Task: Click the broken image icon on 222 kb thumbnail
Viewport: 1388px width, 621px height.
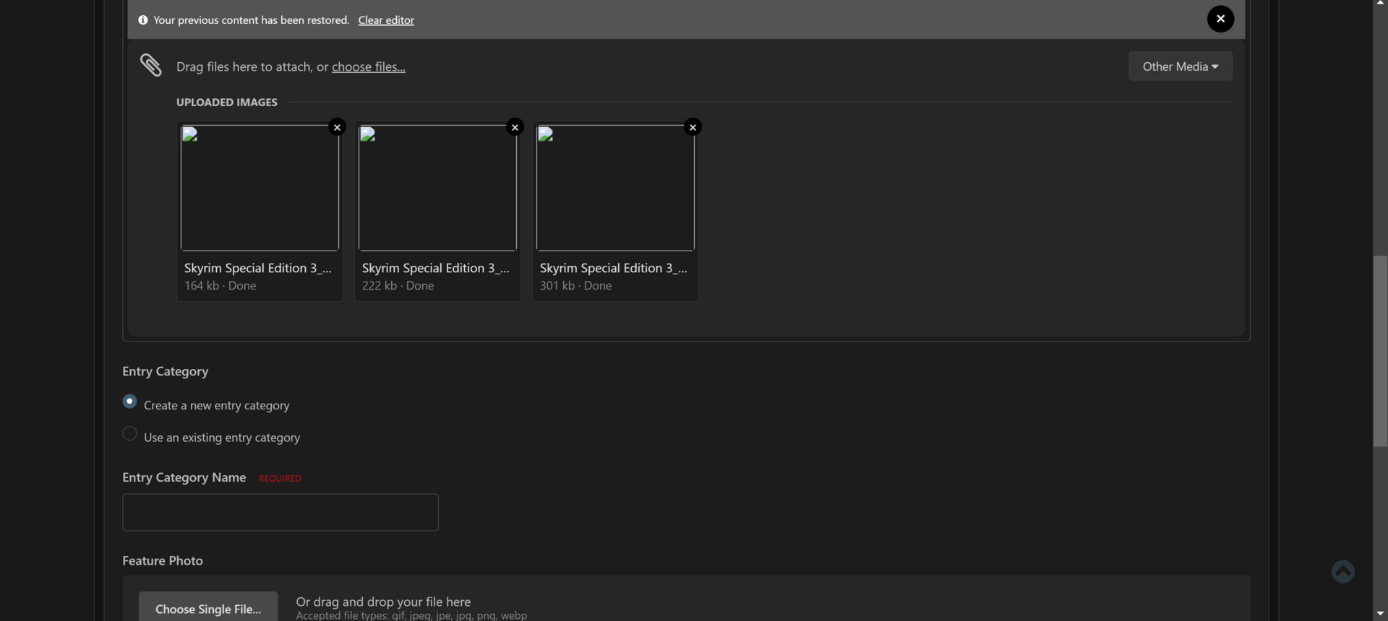Action: tap(368, 134)
